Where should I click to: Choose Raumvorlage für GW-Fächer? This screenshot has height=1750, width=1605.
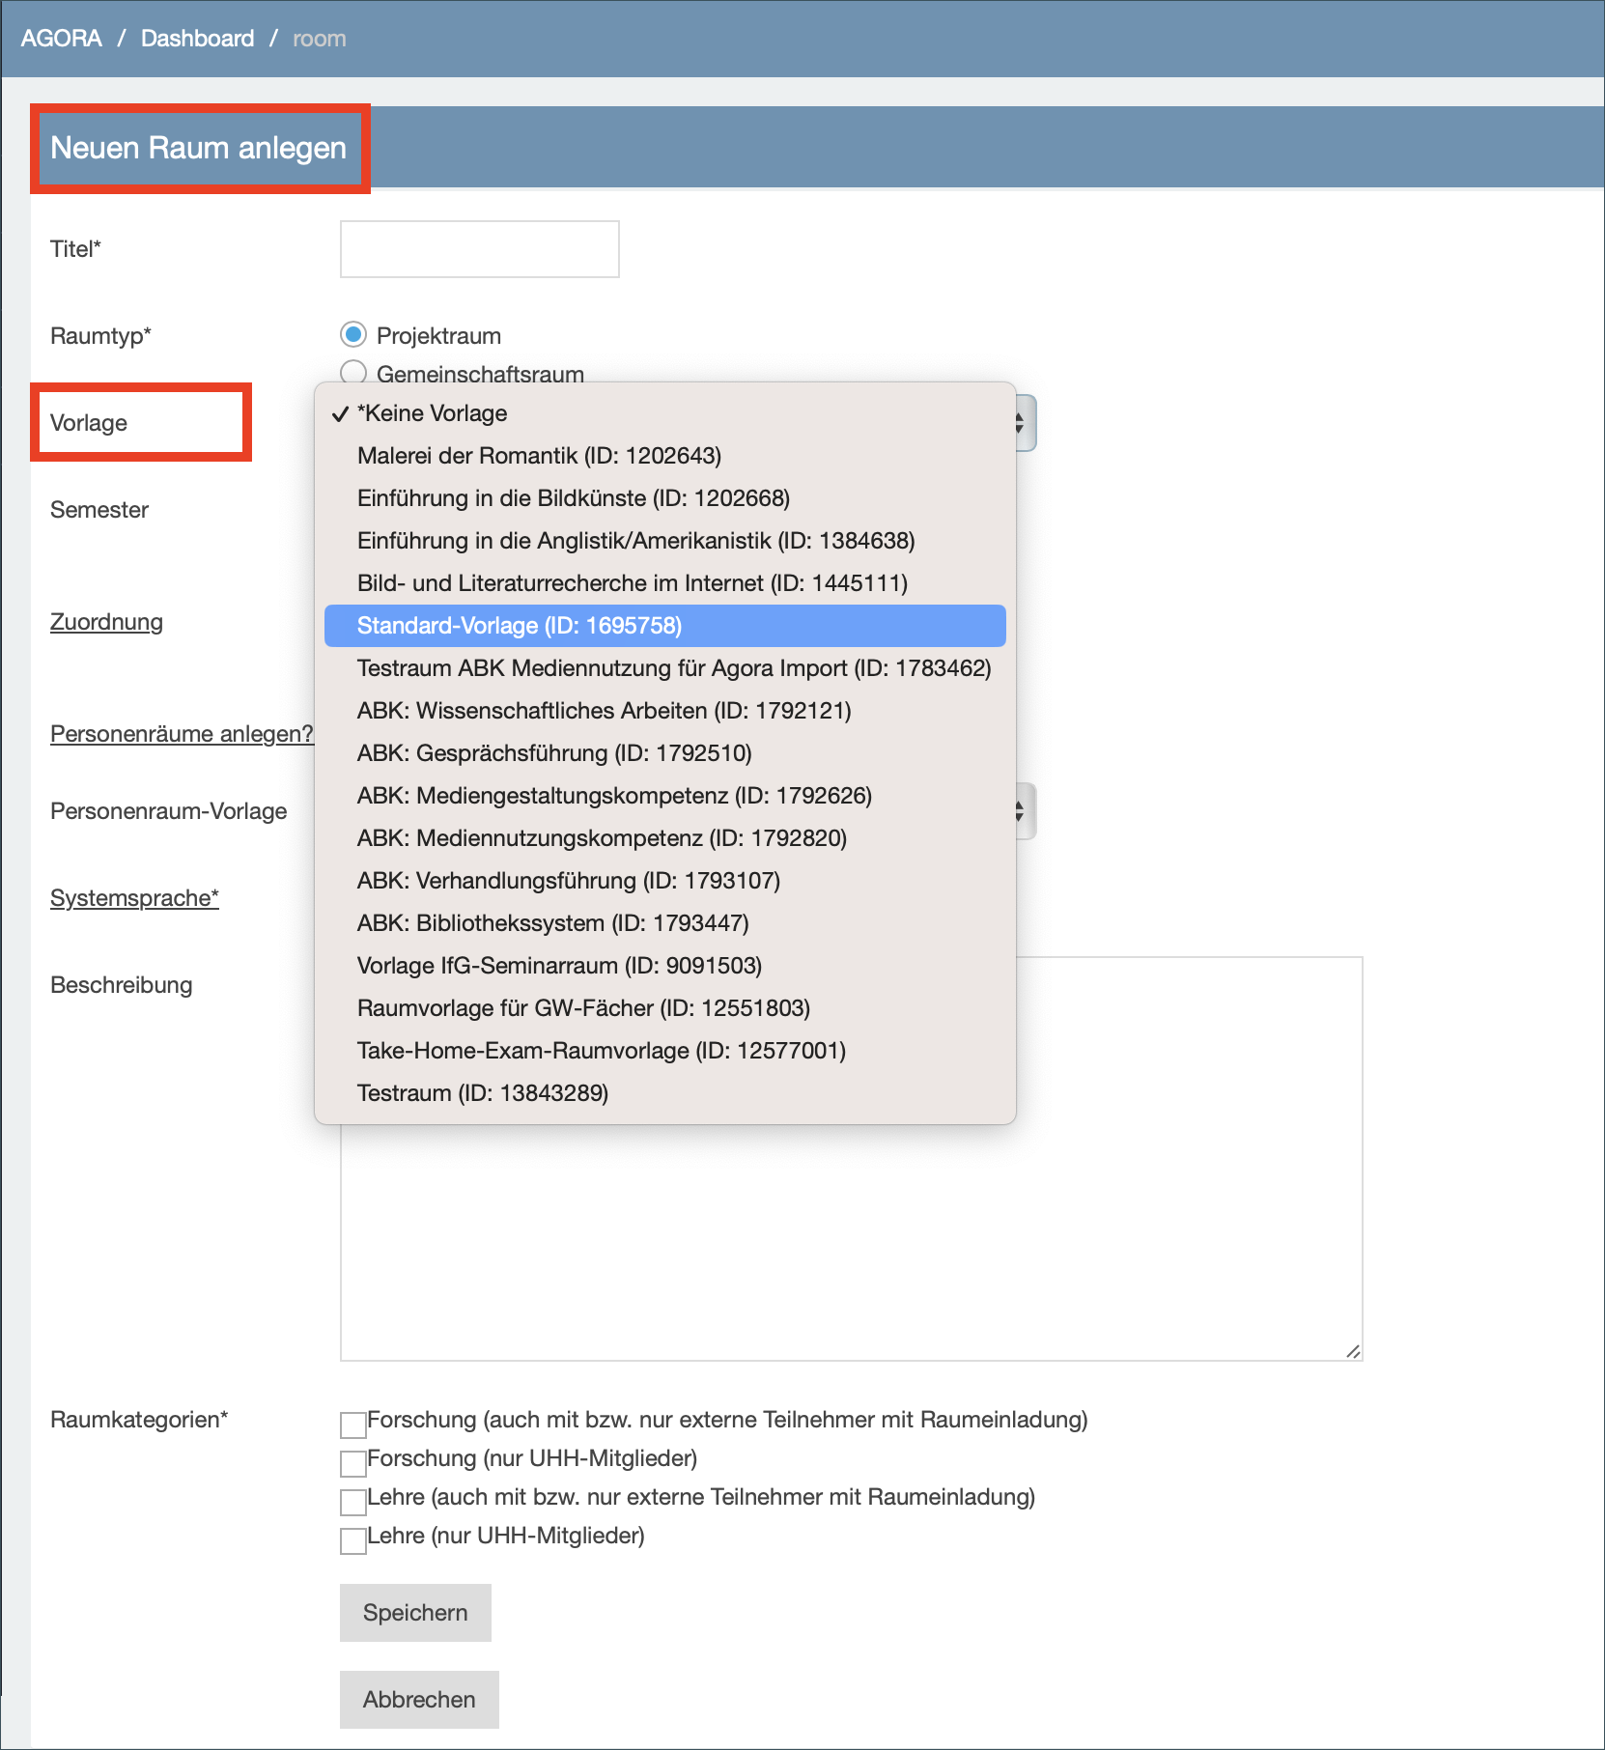(x=665, y=1008)
